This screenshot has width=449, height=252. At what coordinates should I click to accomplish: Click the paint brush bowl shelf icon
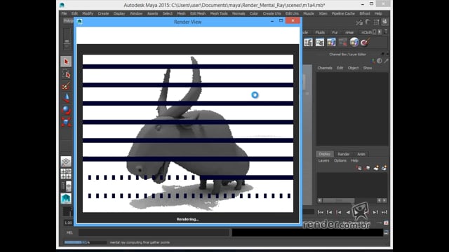click(x=366, y=42)
